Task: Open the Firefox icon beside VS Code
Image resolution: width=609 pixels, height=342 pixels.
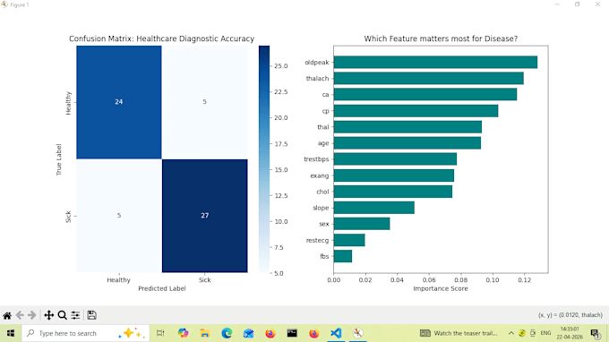Action: click(x=313, y=333)
